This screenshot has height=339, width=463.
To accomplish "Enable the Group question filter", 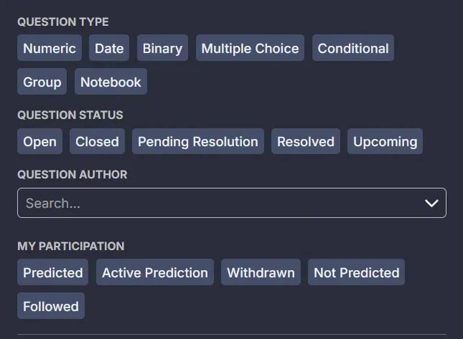I will (42, 81).
